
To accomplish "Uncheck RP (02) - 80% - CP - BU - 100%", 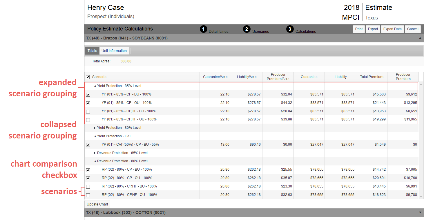I will (88, 170).
